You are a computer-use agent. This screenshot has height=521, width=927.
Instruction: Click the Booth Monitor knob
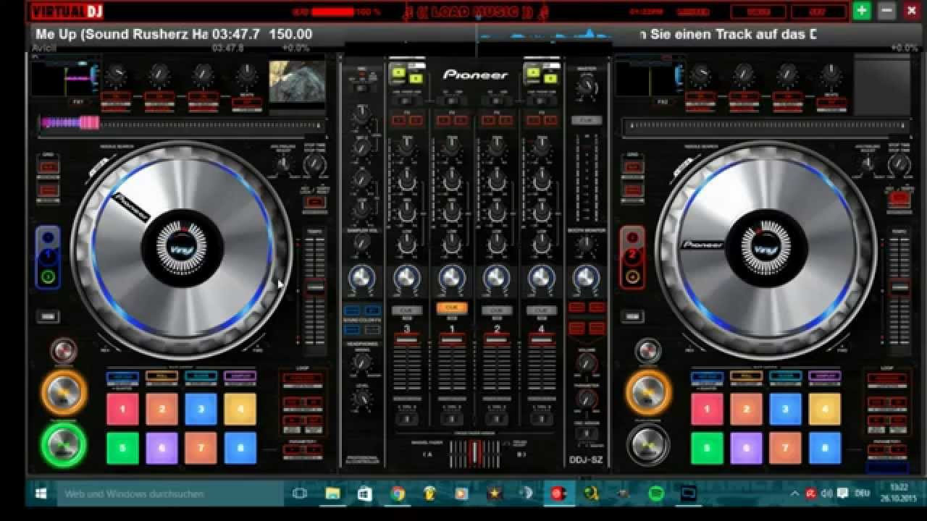[x=587, y=244]
